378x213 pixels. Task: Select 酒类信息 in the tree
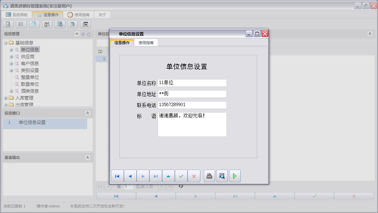click(30, 91)
